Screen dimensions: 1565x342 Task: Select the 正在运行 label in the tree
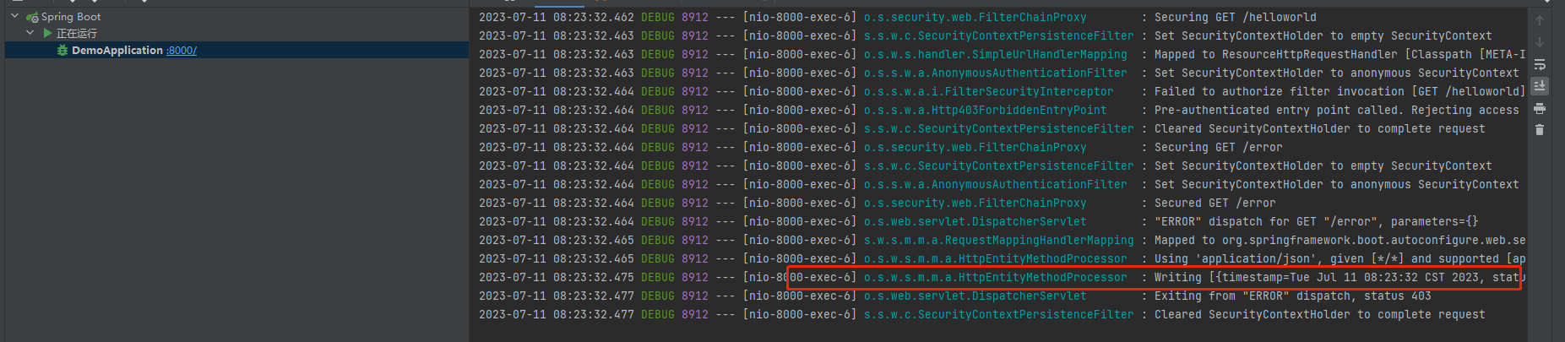click(x=77, y=34)
